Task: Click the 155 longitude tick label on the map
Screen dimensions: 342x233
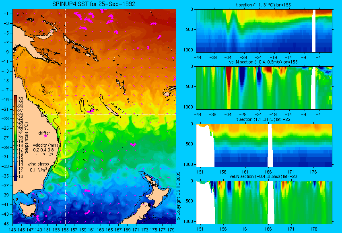Action: click(x=65, y=229)
